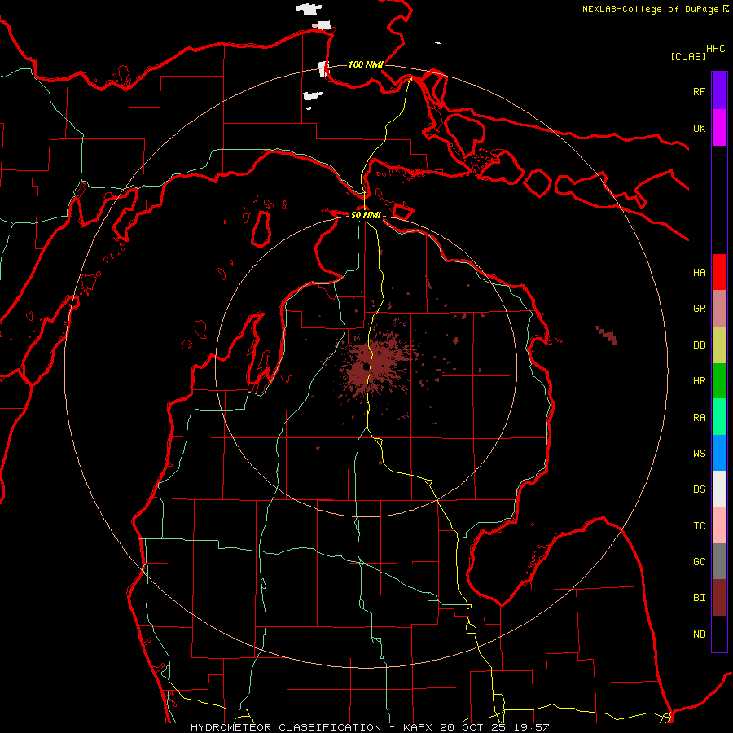Click the GC gray legend swatch
Screen dimensions: 733x733
(x=719, y=561)
